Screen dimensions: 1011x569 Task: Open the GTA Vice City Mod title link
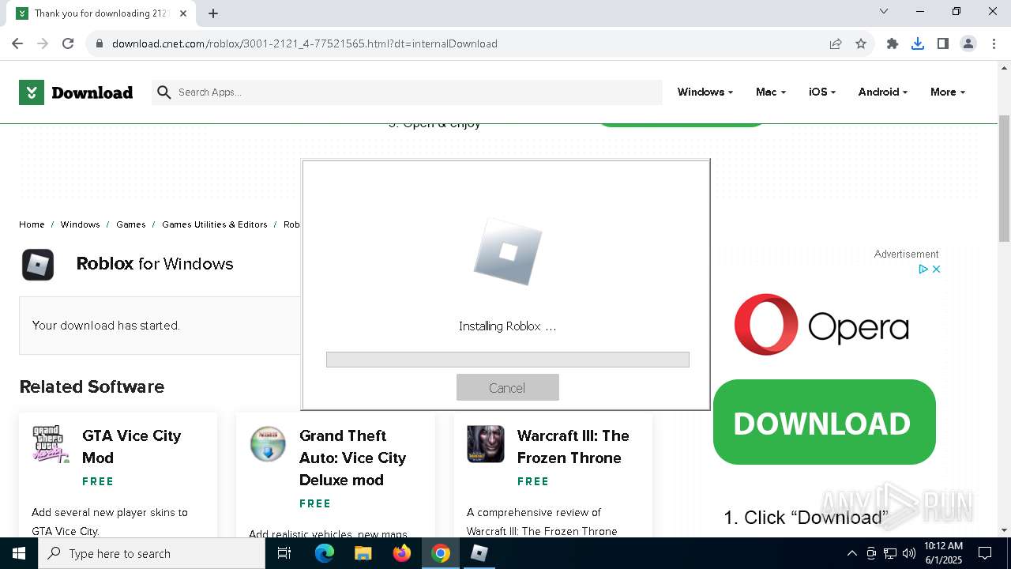[x=132, y=447]
